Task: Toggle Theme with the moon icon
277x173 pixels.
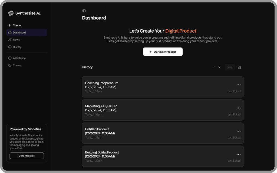Action: 10,65
